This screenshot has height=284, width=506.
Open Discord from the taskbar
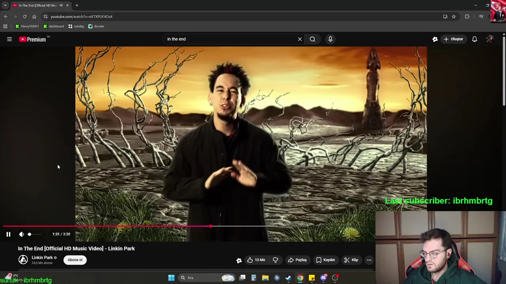click(x=323, y=278)
